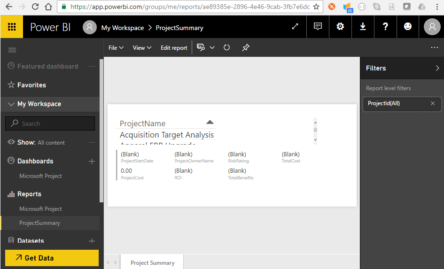Collapse navigation pane with hamburger icon
The width and height of the screenshot is (444, 269).
(12, 50)
